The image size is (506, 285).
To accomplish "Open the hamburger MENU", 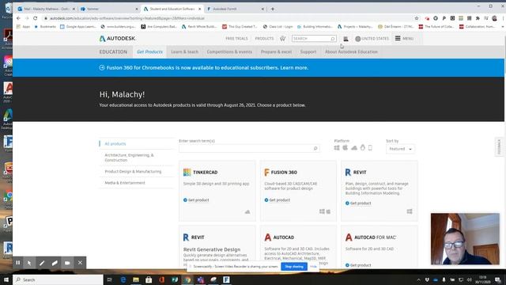I will 404,39.
